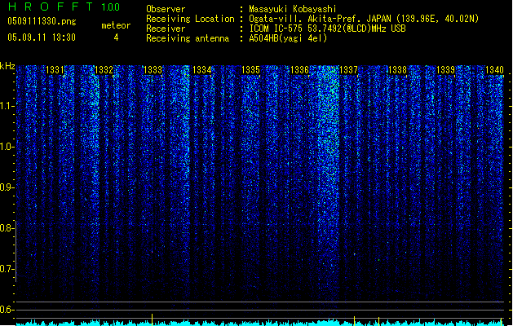The height and width of the screenshot is (326, 513).
Task: Click the 1336 time marker
Action: coord(299,70)
